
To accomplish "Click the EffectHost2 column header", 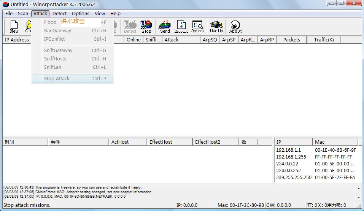I will (215, 142).
